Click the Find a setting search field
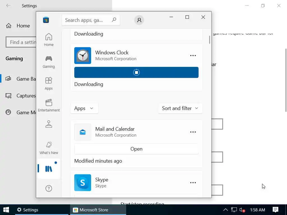This screenshot has height=215, width=287. tap(21, 42)
